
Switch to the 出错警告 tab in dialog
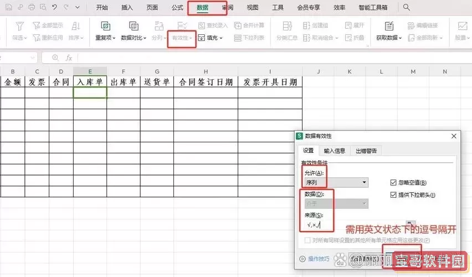pos(366,151)
